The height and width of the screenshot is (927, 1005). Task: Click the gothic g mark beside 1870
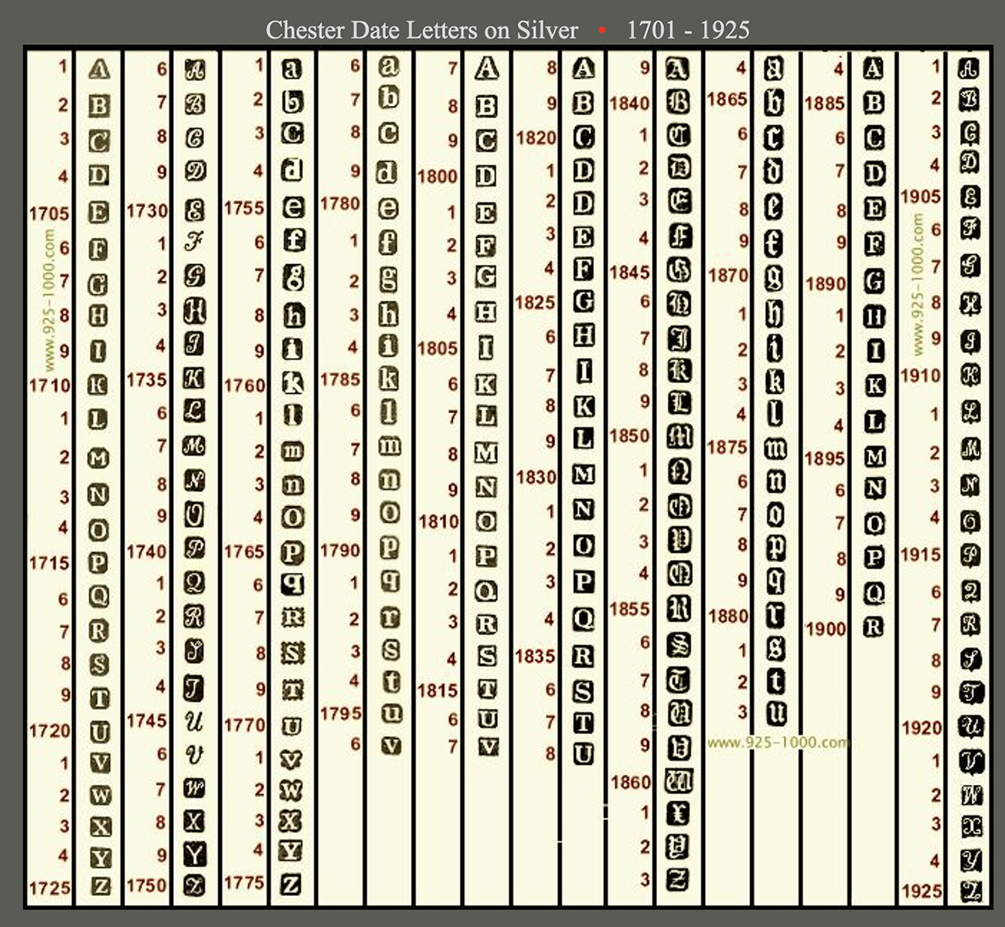(x=774, y=277)
